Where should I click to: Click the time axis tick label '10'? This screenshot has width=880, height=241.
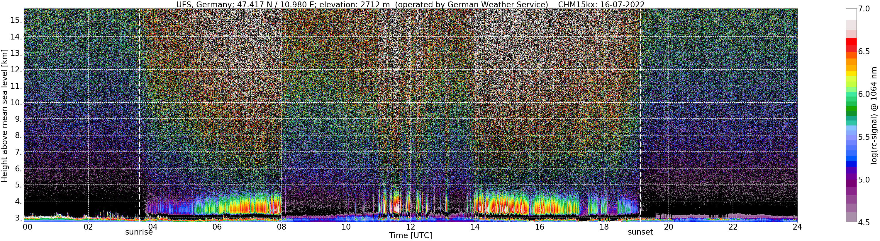(346, 227)
